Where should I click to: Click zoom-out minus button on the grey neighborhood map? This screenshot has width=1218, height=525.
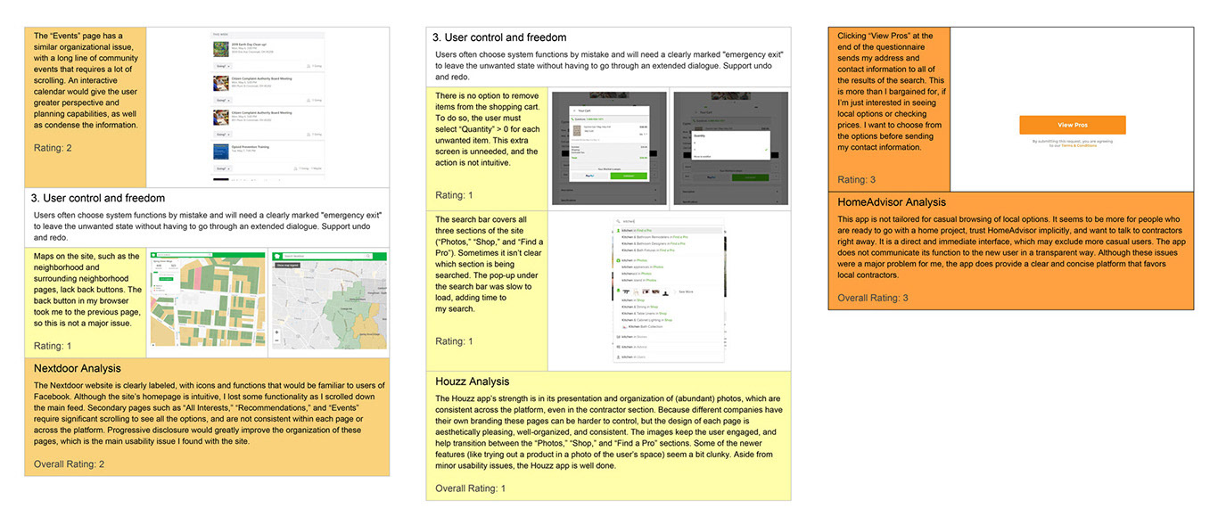pos(276,340)
